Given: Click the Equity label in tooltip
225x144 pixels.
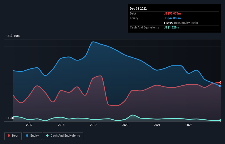Looking at the screenshot, I should coord(134,18).
